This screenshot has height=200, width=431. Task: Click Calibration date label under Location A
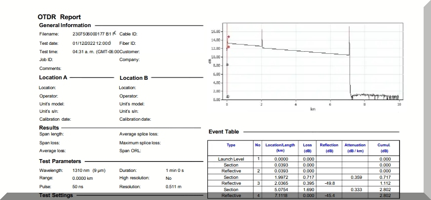pos(55,119)
